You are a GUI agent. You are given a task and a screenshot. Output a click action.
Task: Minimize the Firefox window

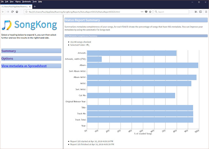tap(192, 2)
